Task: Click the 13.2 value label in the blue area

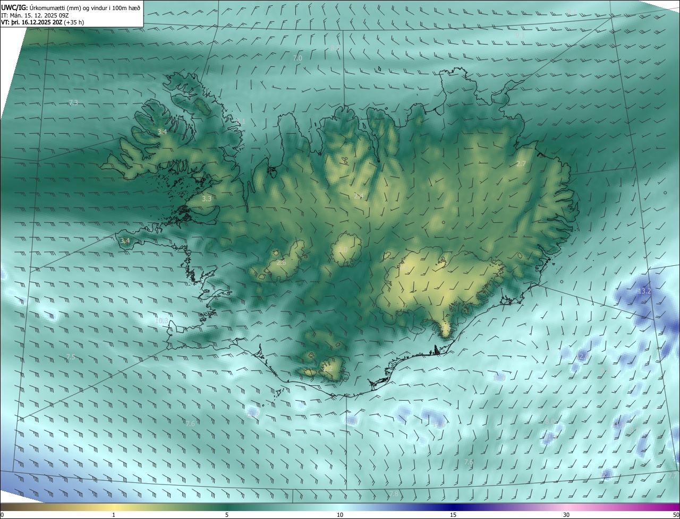Action: pos(644,291)
